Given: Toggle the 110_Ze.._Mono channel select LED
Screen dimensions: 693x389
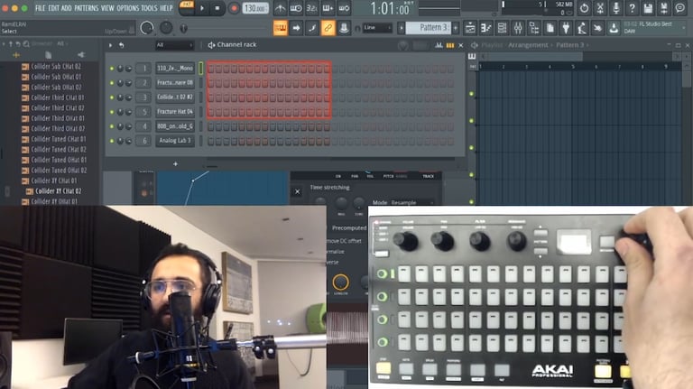Looking at the screenshot, I should (200, 68).
